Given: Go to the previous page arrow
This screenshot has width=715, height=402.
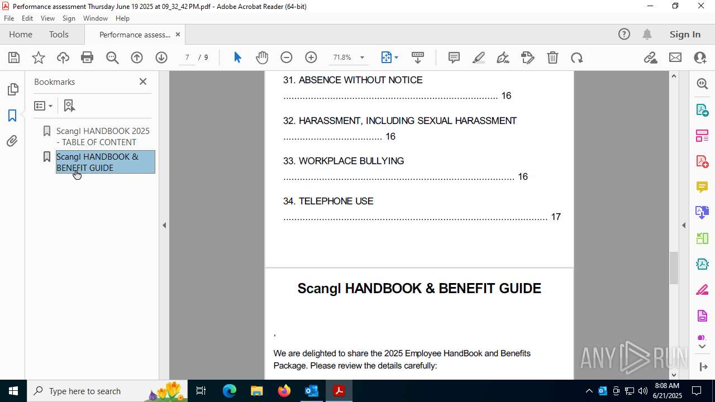Looking at the screenshot, I should tap(137, 58).
